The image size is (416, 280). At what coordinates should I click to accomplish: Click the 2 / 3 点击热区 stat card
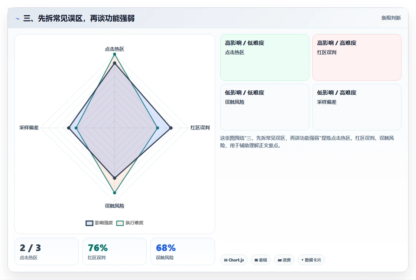pyautogui.click(x=47, y=251)
